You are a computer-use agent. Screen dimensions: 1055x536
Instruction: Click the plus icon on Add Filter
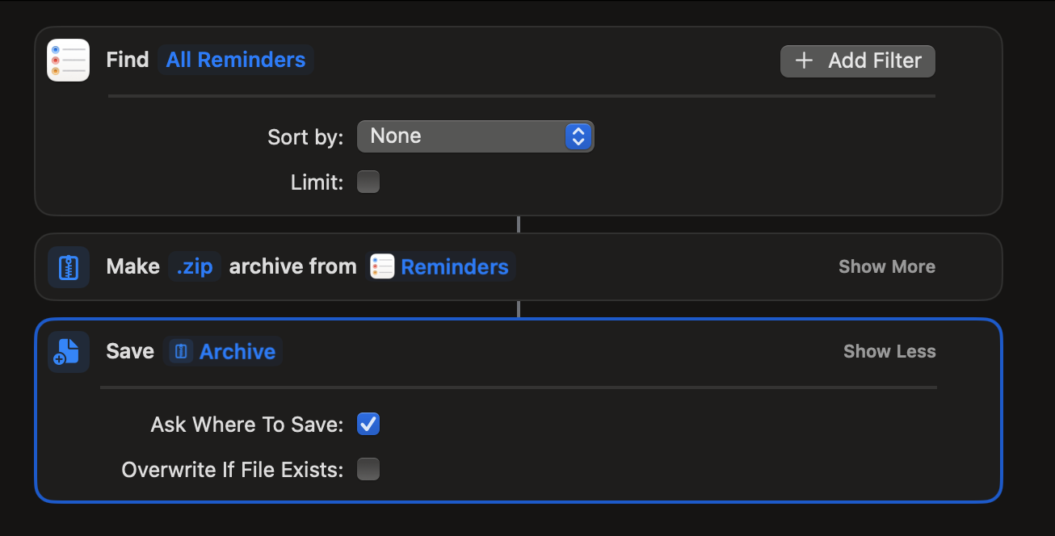[804, 61]
